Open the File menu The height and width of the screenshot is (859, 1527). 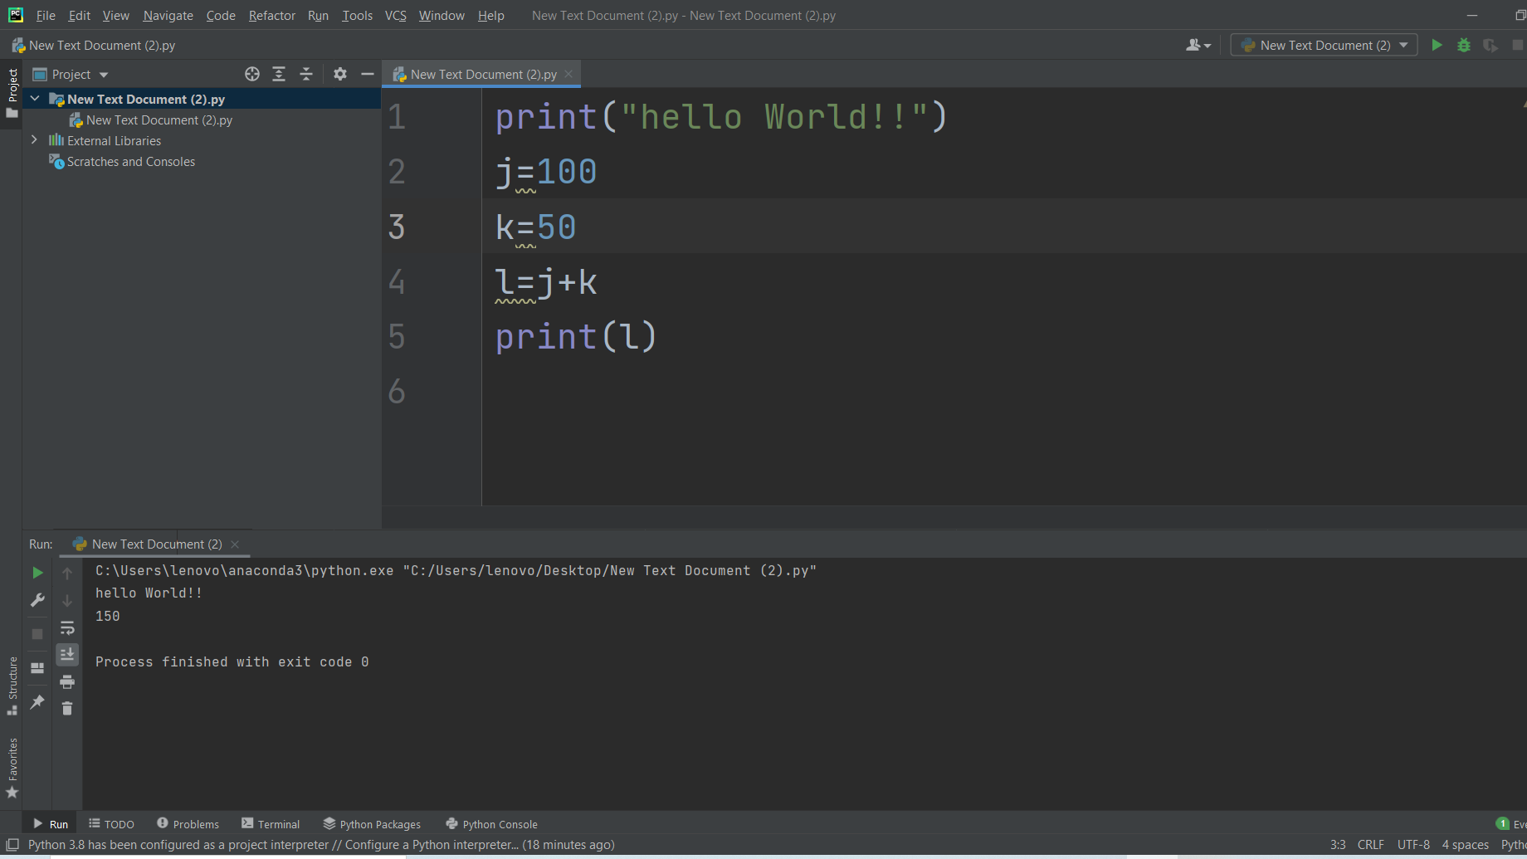click(x=46, y=16)
